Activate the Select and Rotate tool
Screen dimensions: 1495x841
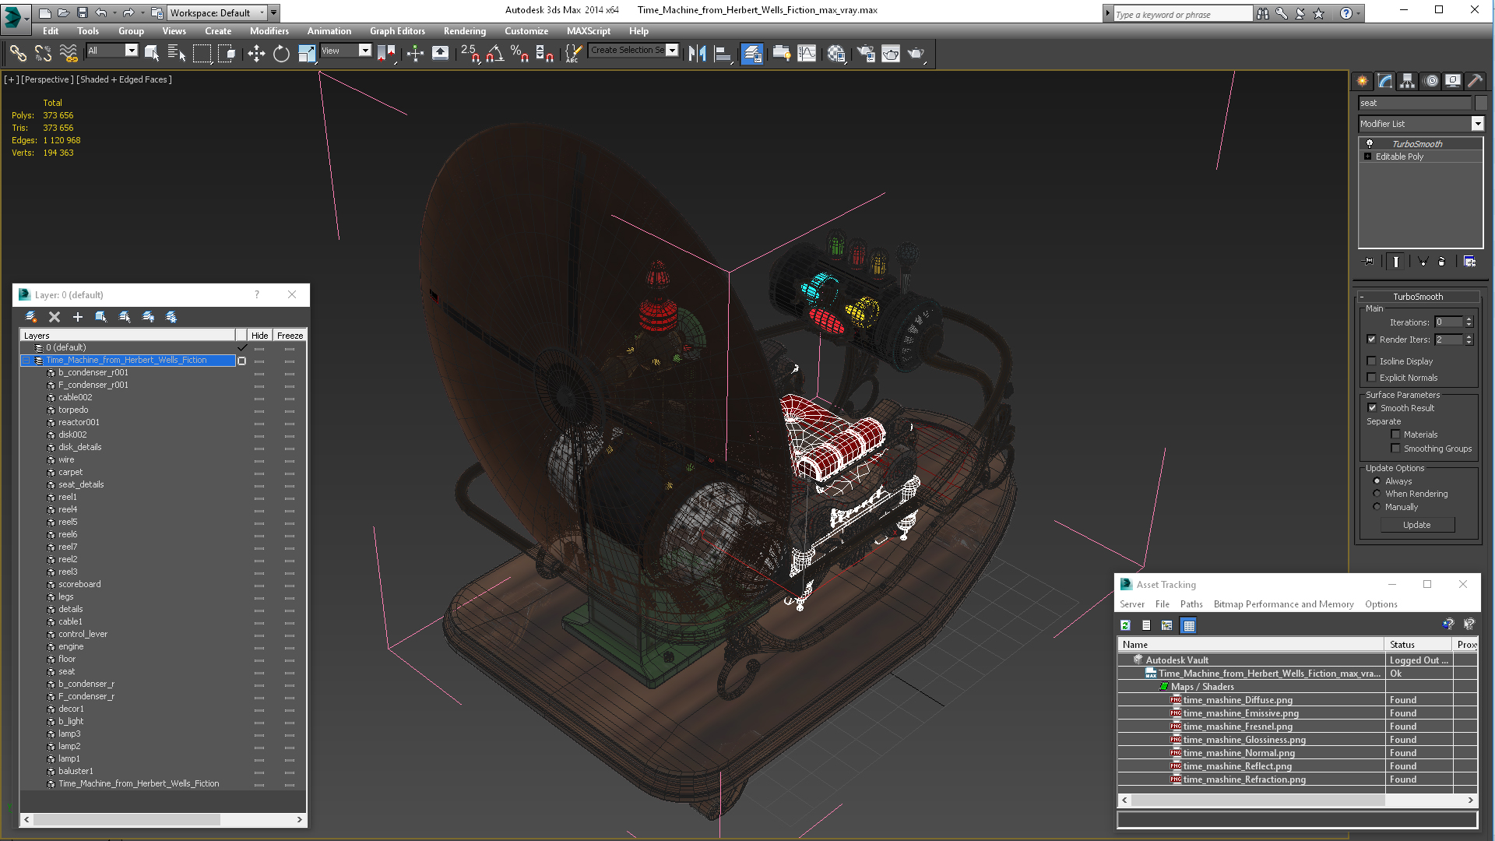click(281, 53)
